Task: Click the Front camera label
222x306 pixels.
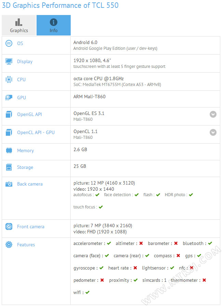Action: (31, 227)
